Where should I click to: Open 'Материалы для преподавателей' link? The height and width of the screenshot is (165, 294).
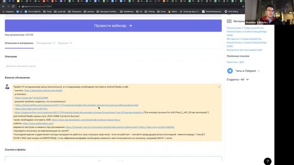[x=244, y=50]
